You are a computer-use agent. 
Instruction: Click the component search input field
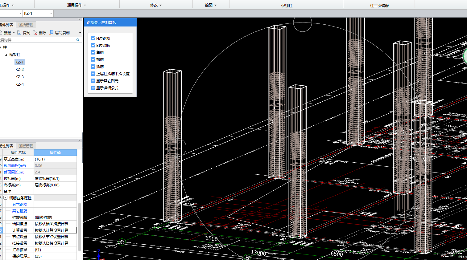(38, 40)
